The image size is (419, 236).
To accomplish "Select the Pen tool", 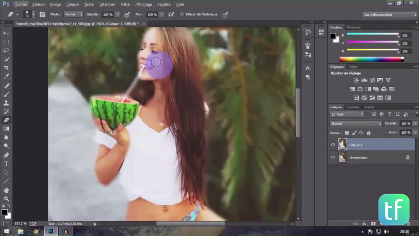I will coord(6,155).
